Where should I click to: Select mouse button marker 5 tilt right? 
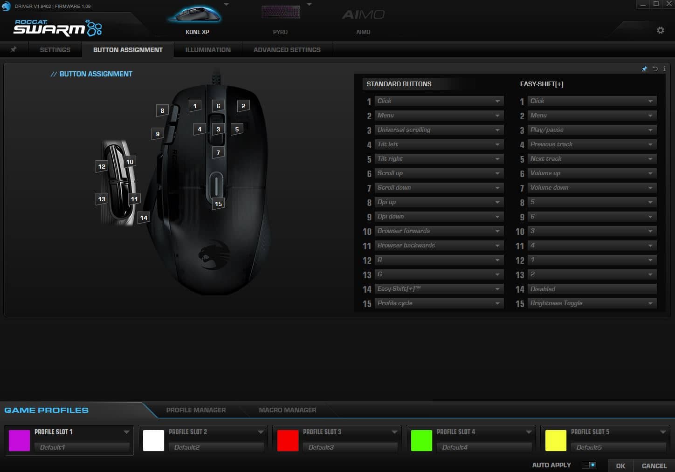(237, 129)
